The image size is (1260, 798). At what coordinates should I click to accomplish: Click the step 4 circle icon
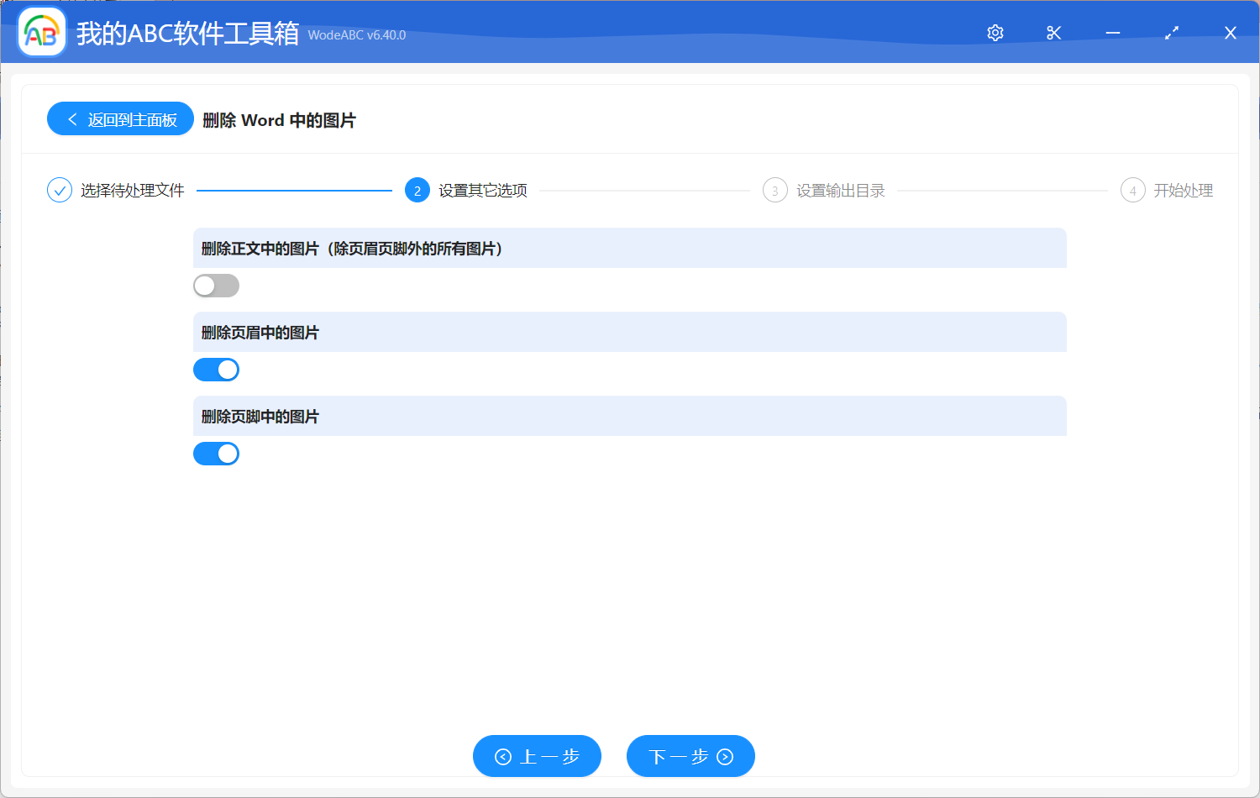pos(1132,190)
